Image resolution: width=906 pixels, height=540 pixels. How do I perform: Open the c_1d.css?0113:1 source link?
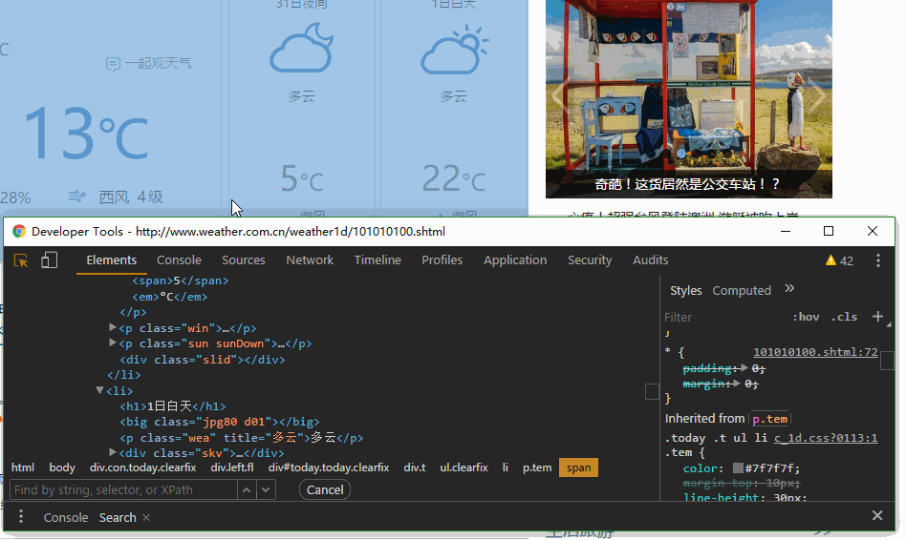tap(826, 438)
